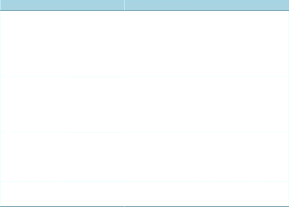Select second row's middle blank cell
289x207 pixels.
tap(95, 105)
